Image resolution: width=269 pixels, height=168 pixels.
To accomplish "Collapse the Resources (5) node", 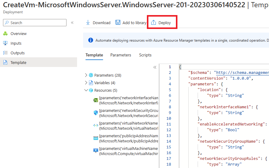I will pyautogui.click(x=86, y=90).
